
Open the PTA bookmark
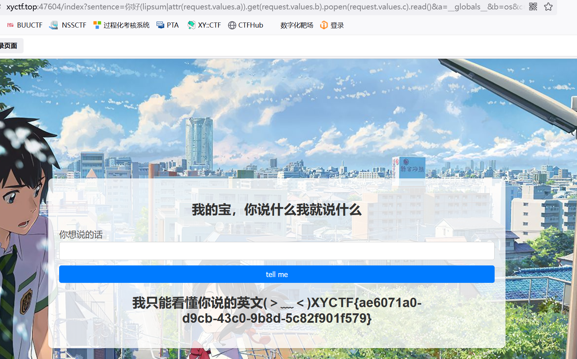tap(168, 25)
